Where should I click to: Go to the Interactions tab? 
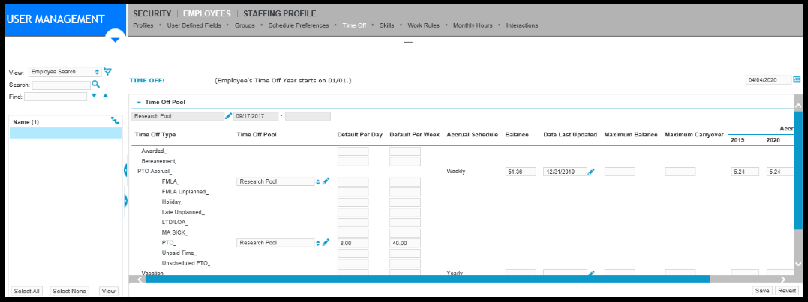pyautogui.click(x=522, y=25)
